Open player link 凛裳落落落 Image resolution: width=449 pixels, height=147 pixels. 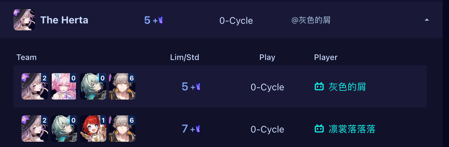(x=352, y=129)
